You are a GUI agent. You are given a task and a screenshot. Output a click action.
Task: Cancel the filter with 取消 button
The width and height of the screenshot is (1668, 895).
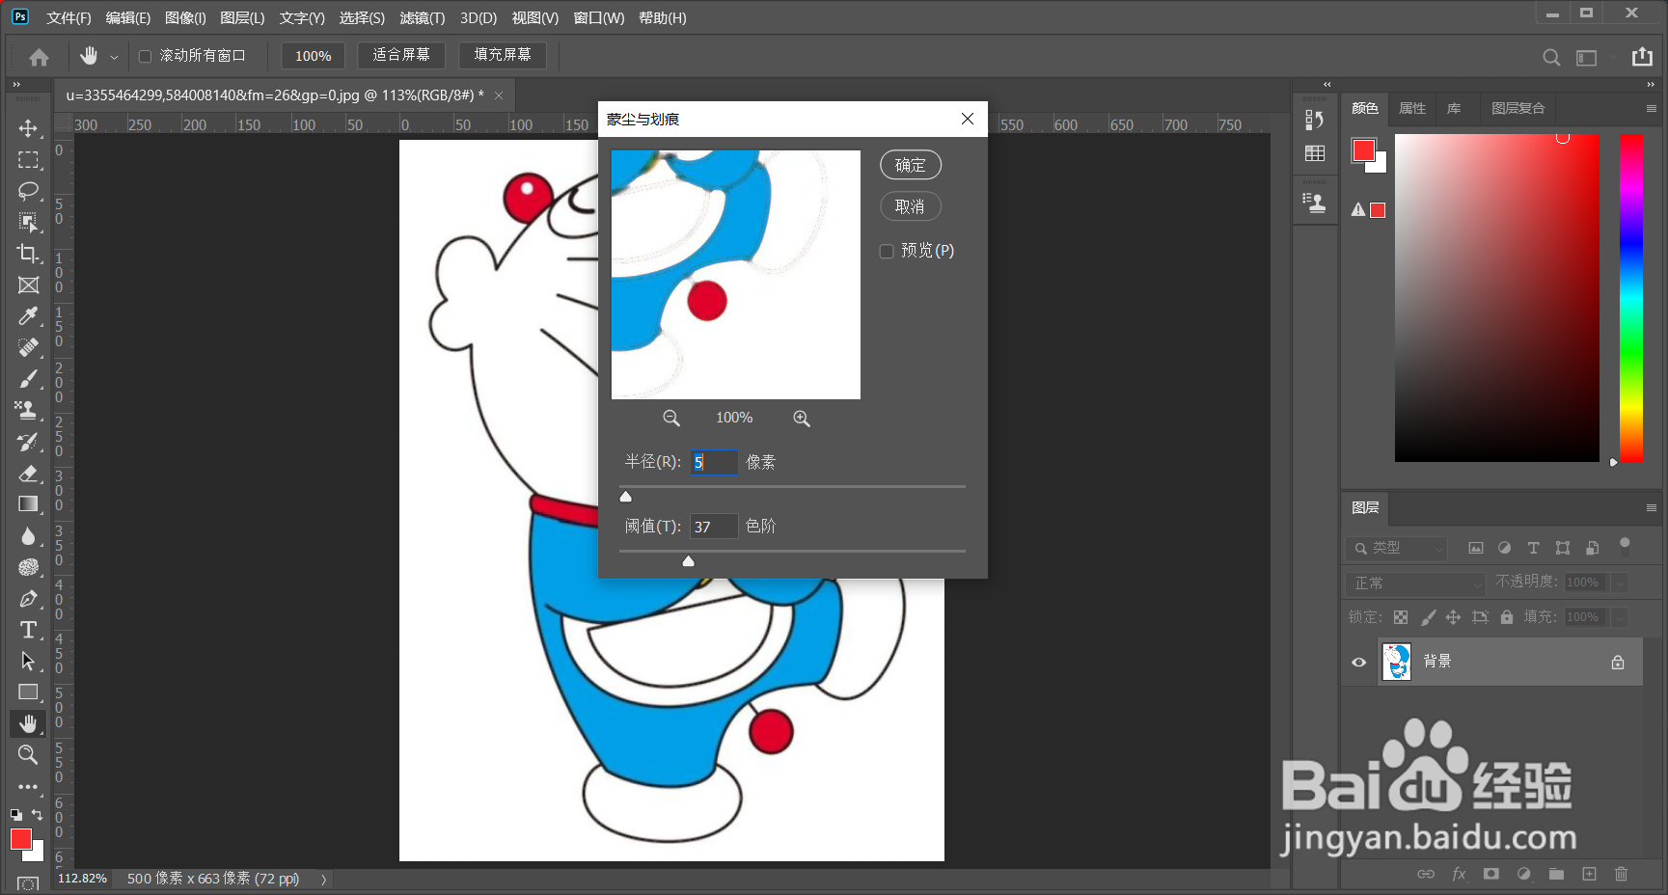[x=911, y=206]
